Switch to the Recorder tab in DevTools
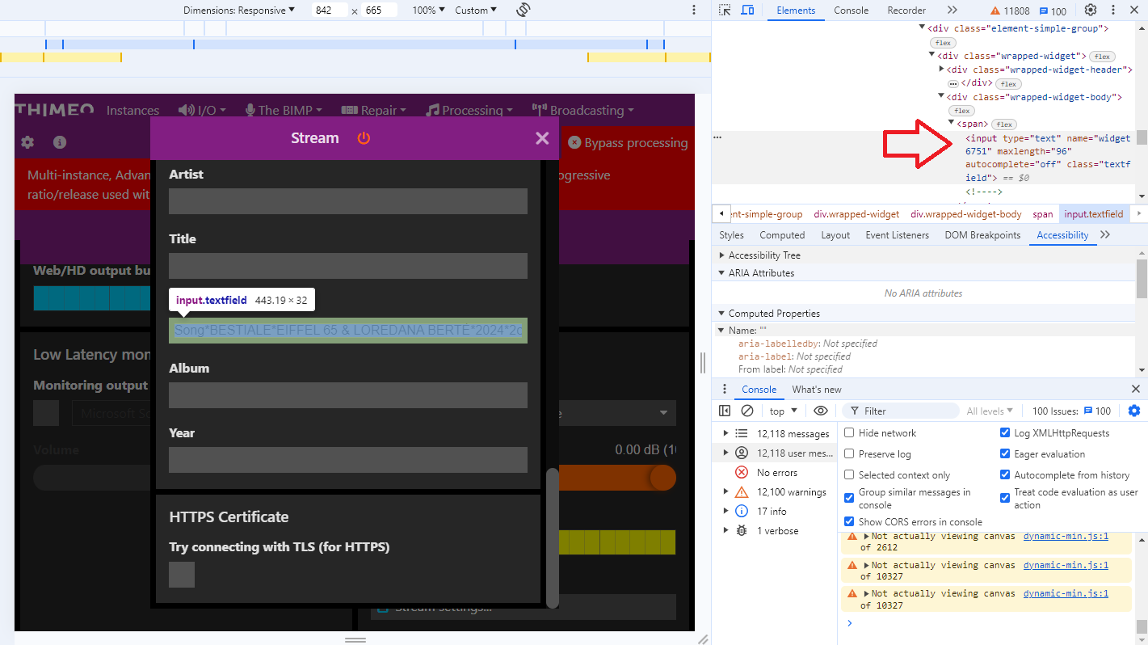Screen dimensions: 1148x645 tap(906, 11)
